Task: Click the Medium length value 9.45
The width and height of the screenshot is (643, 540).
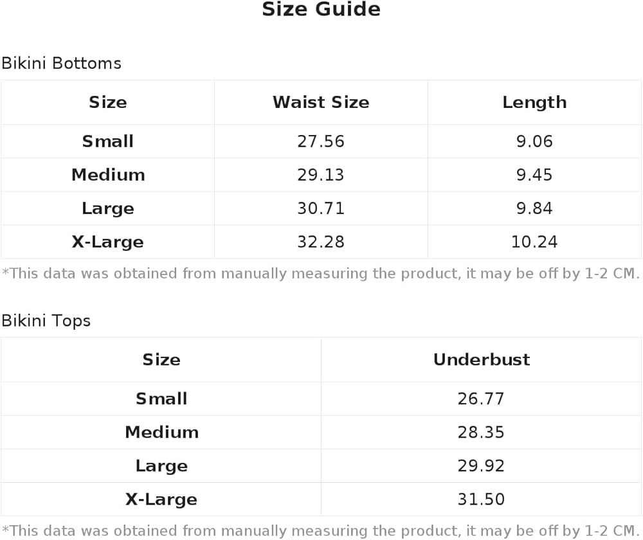Action: (534, 175)
